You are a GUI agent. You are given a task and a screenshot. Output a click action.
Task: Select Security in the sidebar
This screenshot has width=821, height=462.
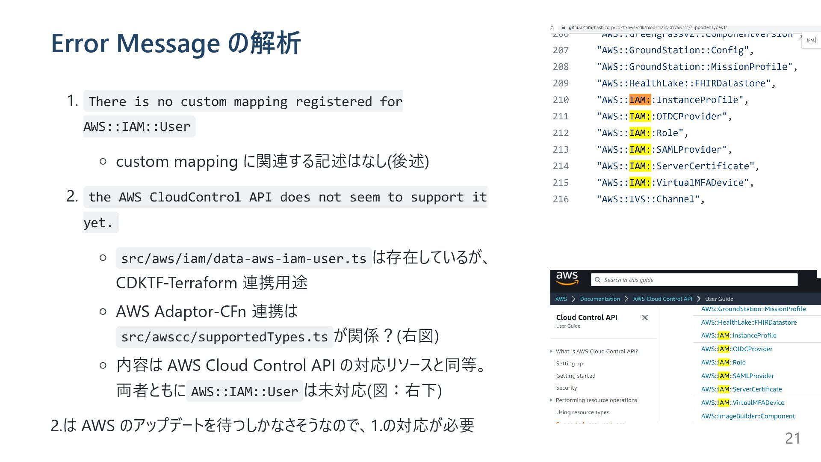tap(566, 388)
